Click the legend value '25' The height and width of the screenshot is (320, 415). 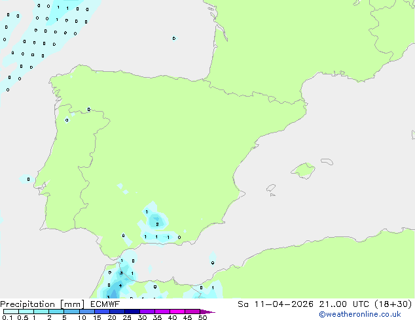[x=127, y=317]
